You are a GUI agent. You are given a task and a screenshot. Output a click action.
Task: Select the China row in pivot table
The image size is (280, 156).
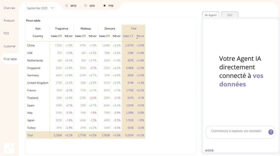pyautogui.click(x=86, y=46)
